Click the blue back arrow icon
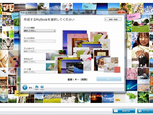153x115 pixels. coord(25,87)
